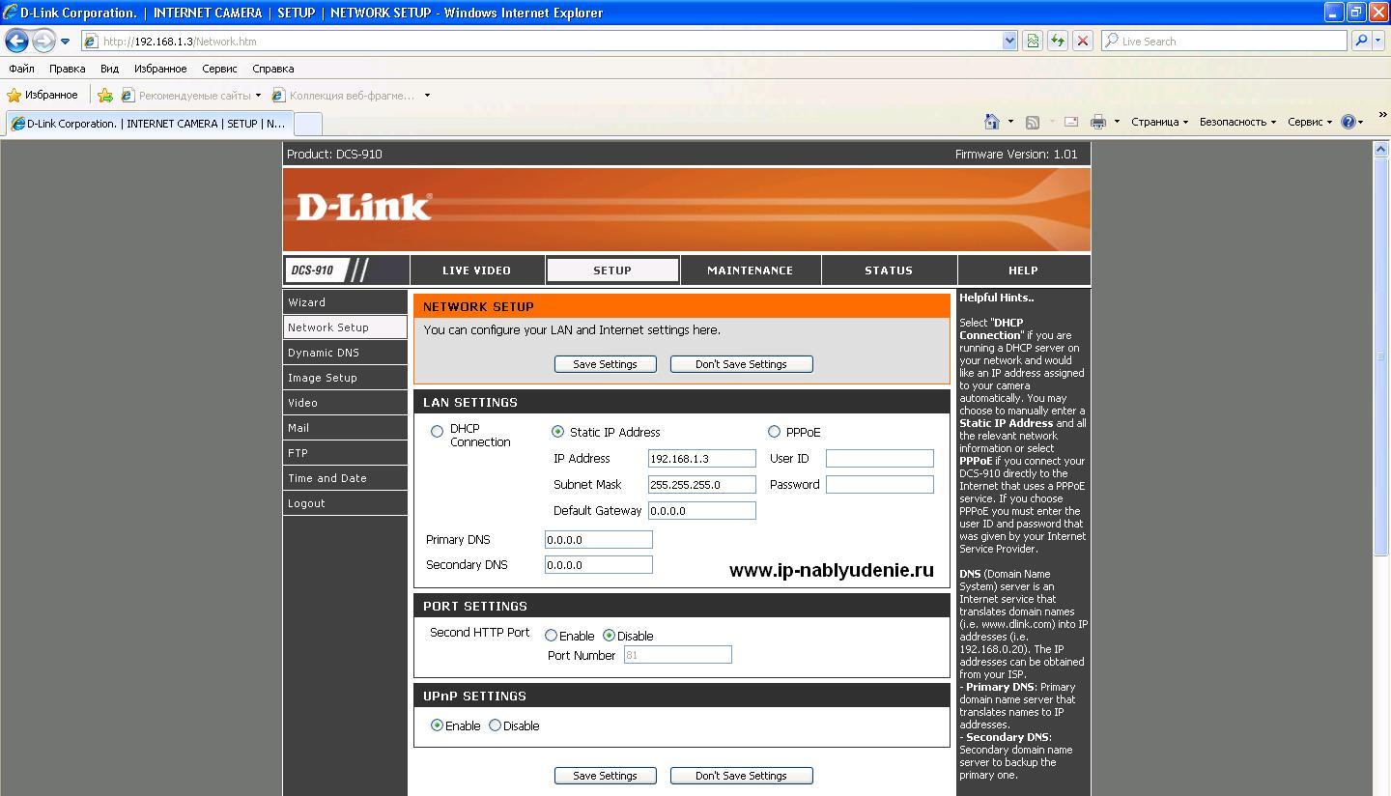Open the Файл menu
This screenshot has height=796, width=1391.
21,69
